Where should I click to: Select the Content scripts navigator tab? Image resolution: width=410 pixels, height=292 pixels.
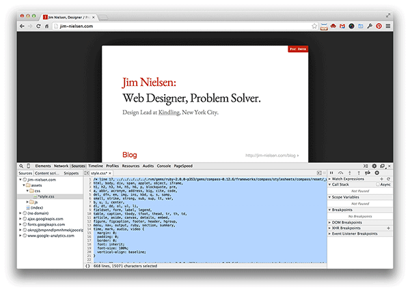coord(47,173)
